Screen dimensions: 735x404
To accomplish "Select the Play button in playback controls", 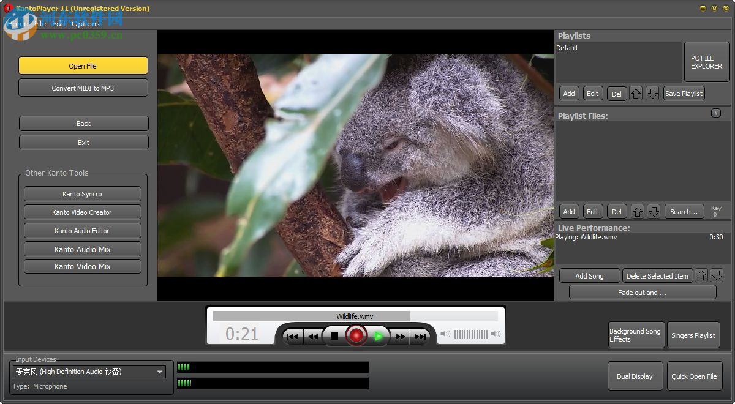I will point(378,335).
